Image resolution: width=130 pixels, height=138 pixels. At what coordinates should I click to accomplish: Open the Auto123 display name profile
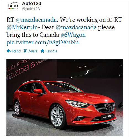tap(32, 4)
